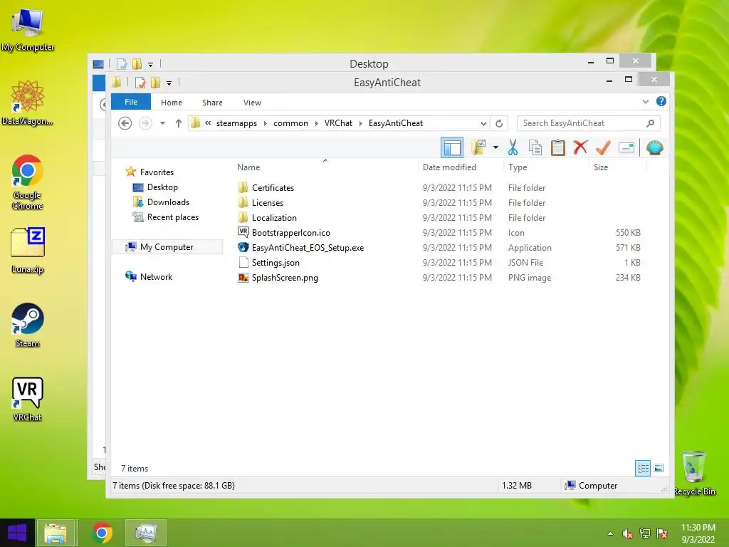729x547 pixels.
Task: Toggle the preview pane toolbar icon
Action: (x=451, y=148)
